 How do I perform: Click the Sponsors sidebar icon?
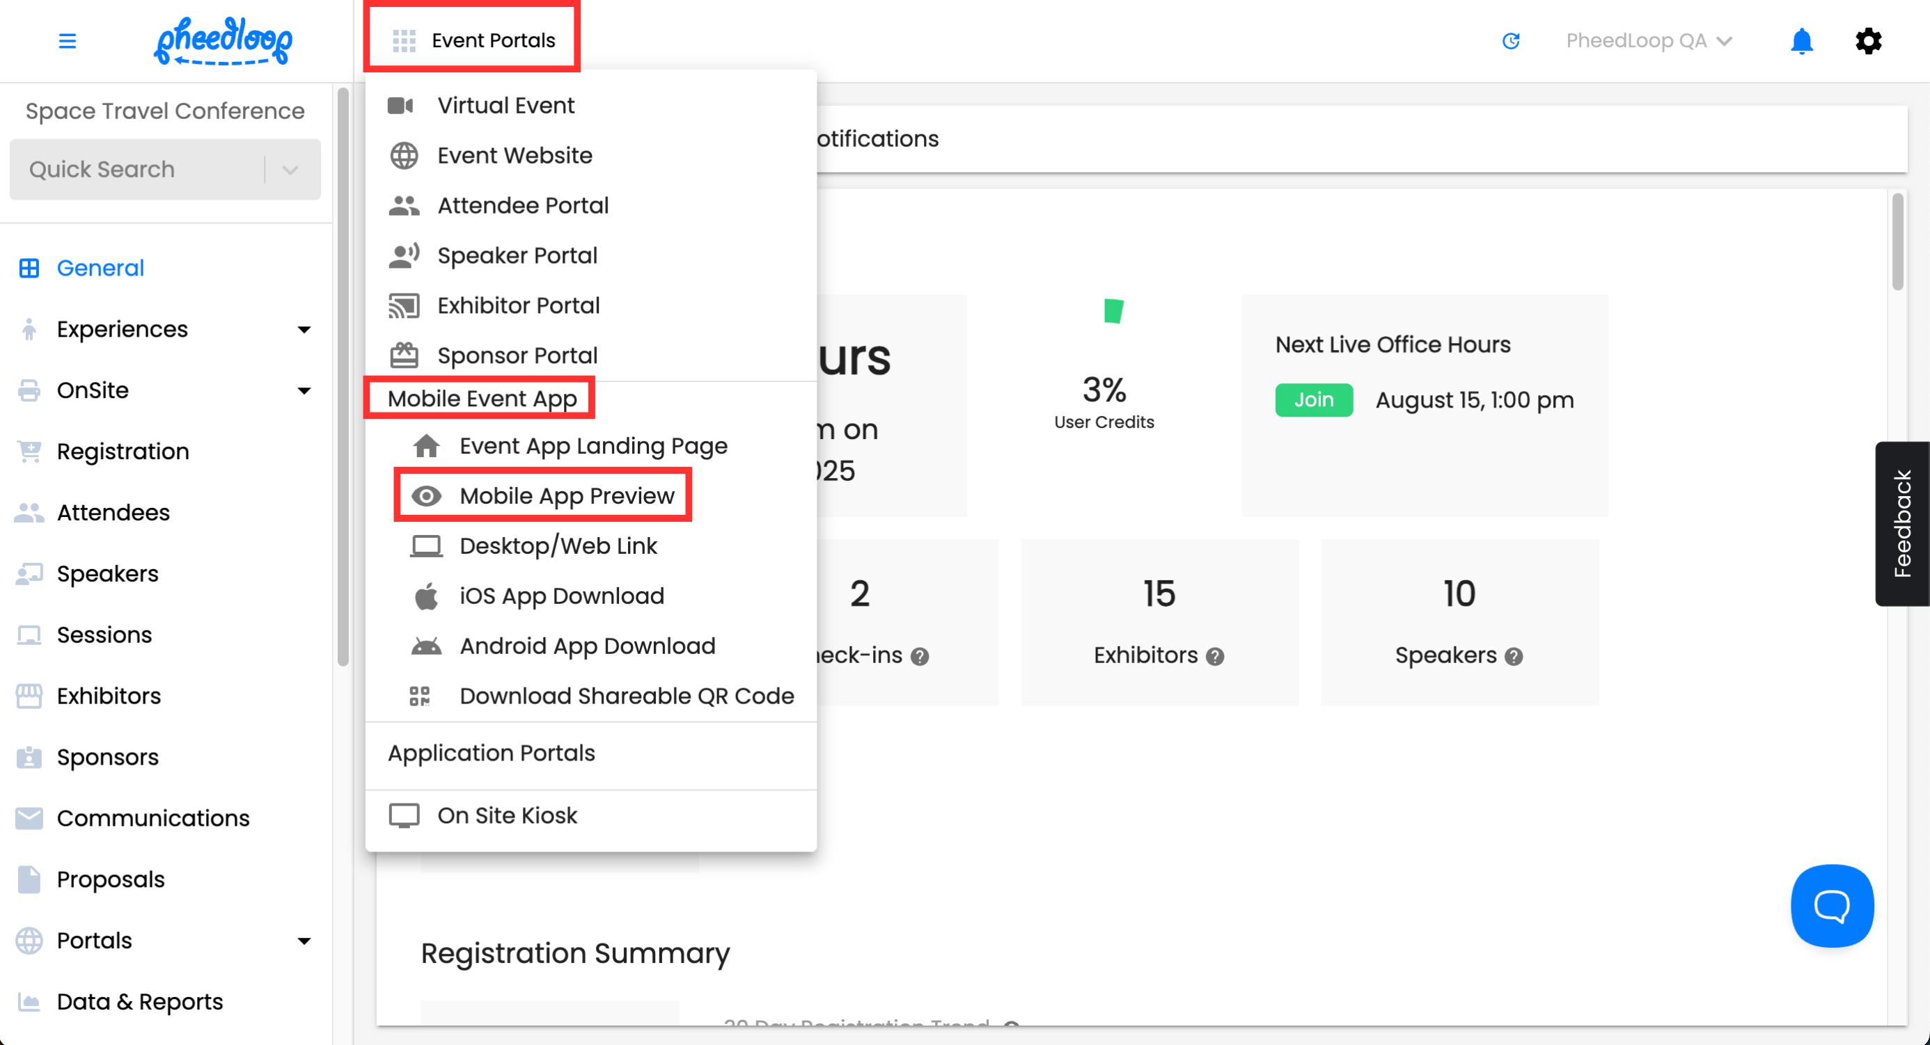pyautogui.click(x=29, y=758)
